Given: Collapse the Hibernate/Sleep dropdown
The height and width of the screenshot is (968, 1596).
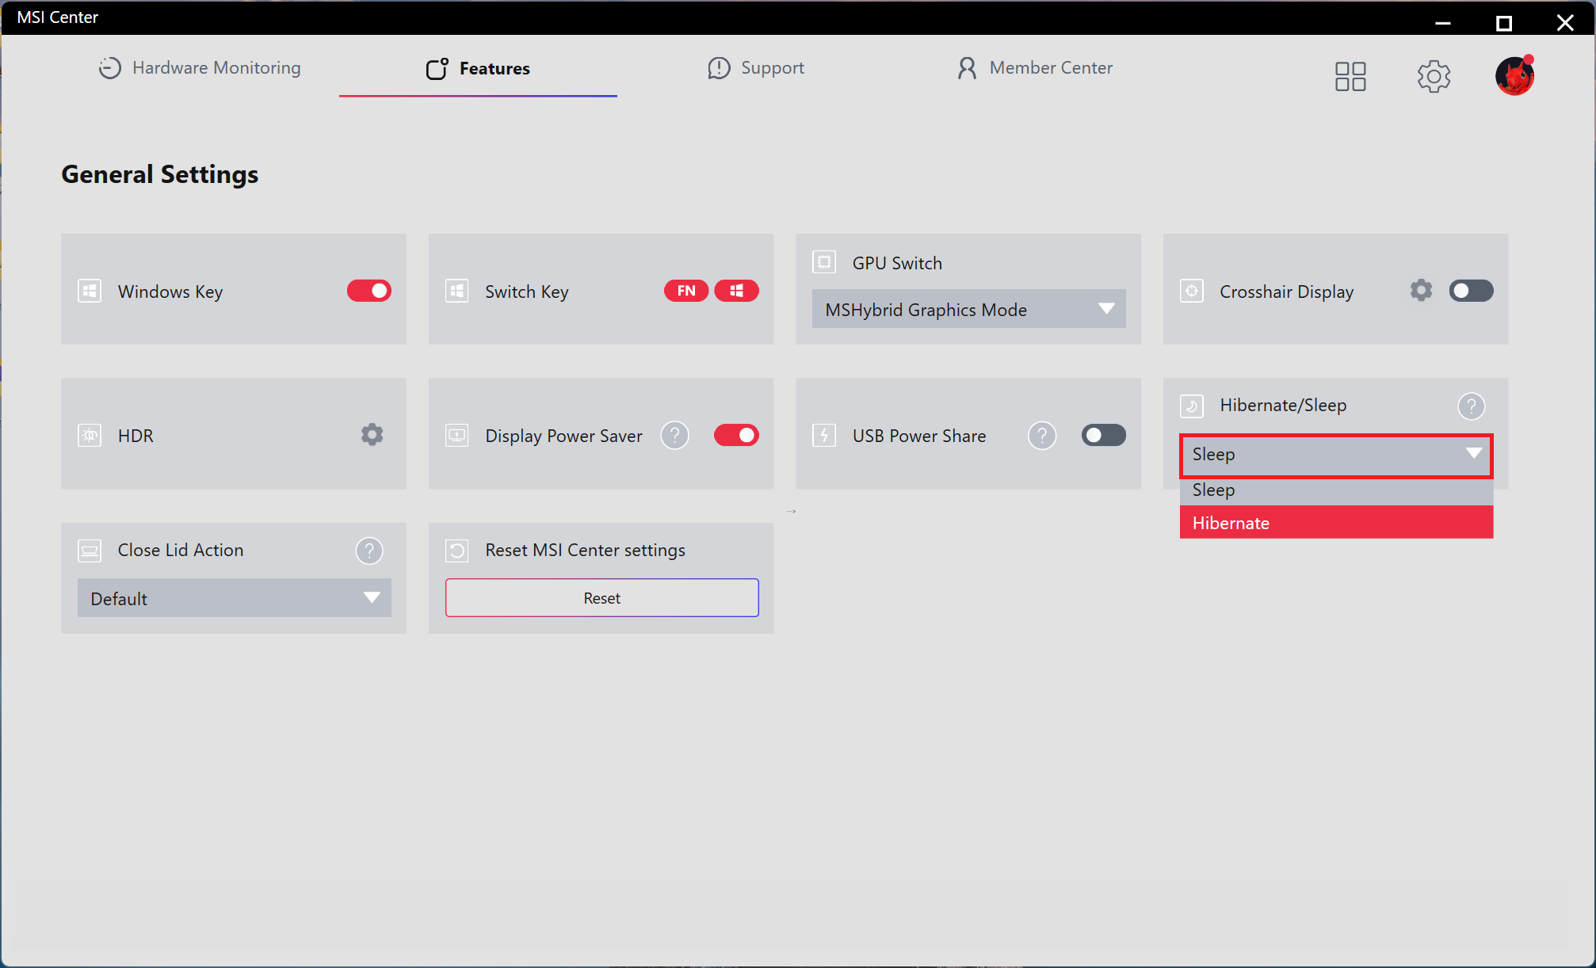Looking at the screenshot, I should point(1336,455).
